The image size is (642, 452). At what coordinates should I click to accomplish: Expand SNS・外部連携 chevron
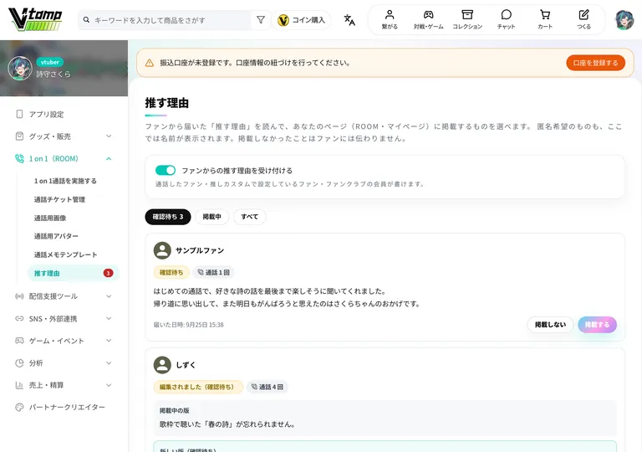109,318
